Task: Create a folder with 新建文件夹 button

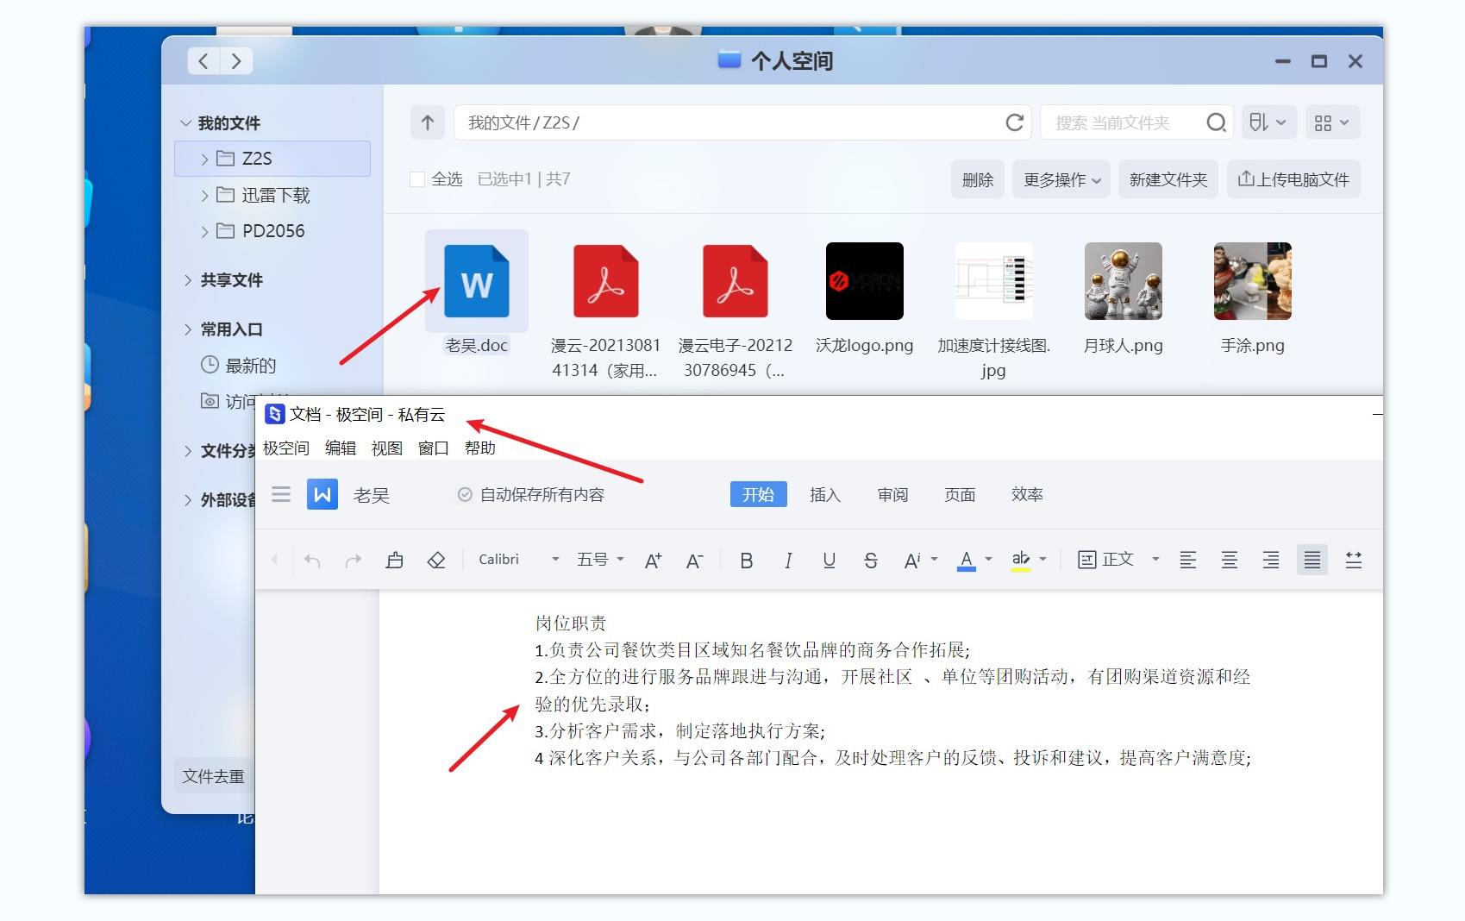Action: [x=1168, y=179]
